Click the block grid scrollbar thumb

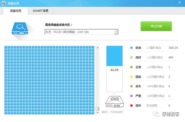pyautogui.click(x=98, y=109)
